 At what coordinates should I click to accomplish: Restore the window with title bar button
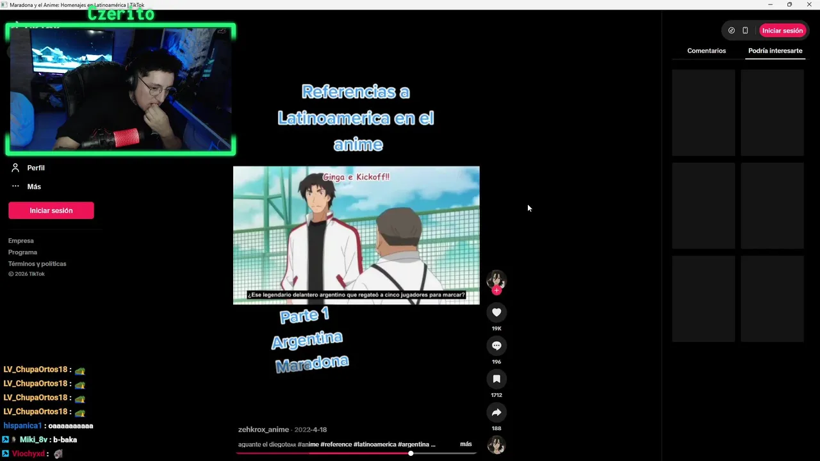coord(789,4)
